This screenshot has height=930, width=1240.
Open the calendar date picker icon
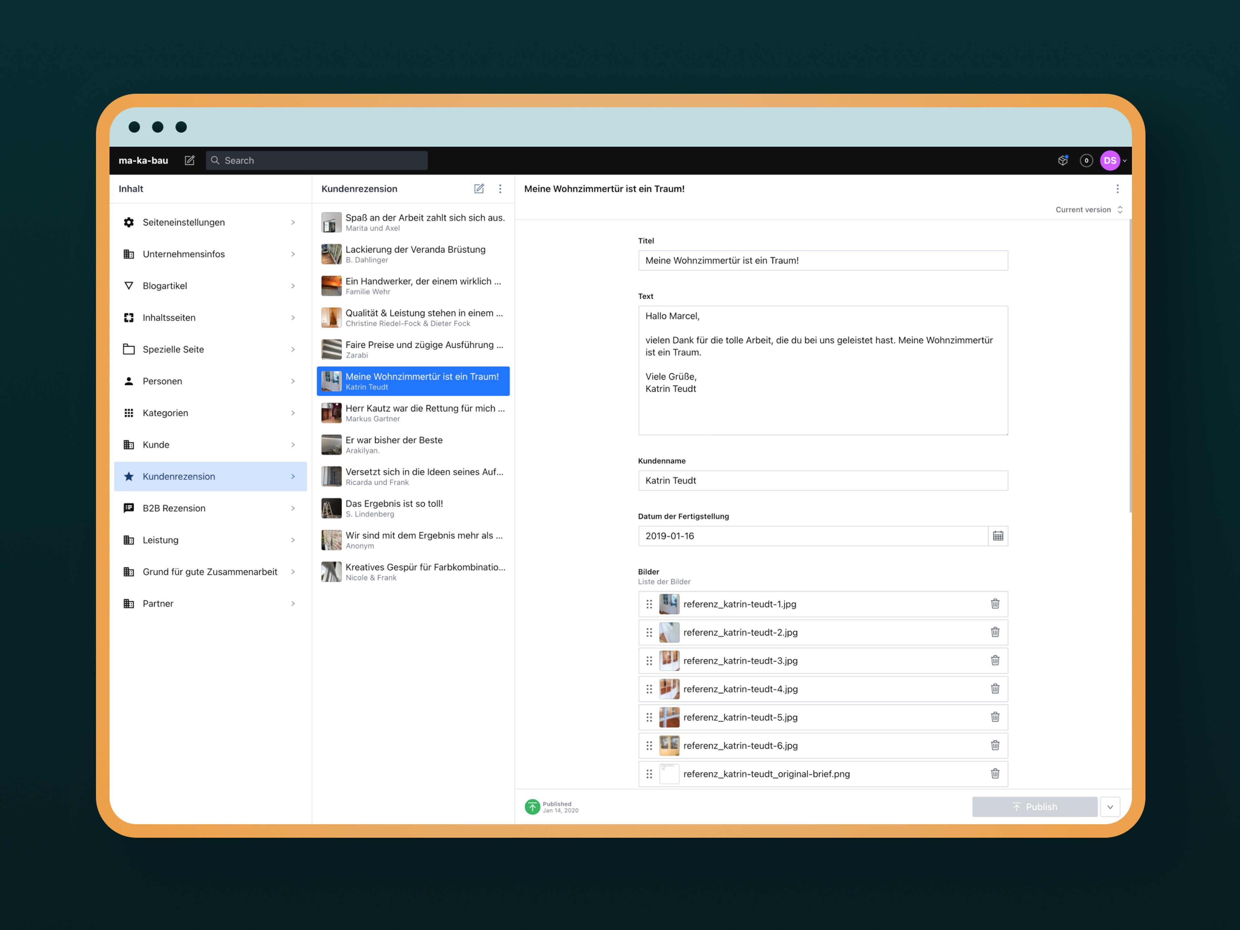pyautogui.click(x=998, y=536)
